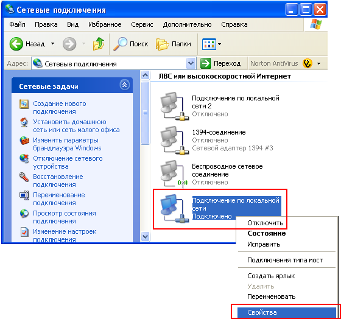Open the views dropdown arrow in toolbar
This screenshot has width=341, height=319.
(219, 44)
